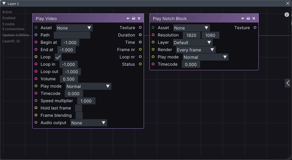This screenshot has width=292, height=160.
Task: Click Texture output pin on Play Video
Action: [x=140, y=28]
